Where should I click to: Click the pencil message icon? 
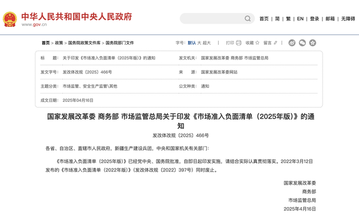tap(275, 43)
